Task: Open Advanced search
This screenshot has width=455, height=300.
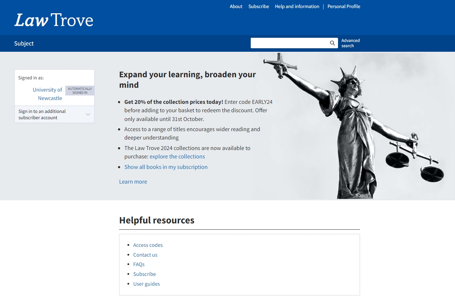Action: pos(350,43)
